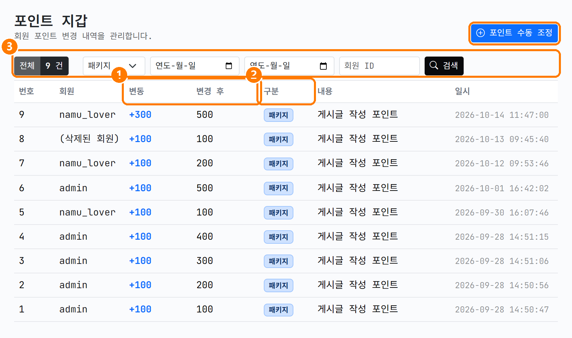Click timestamp 2026-10-01 16:42:02
The width and height of the screenshot is (572, 338).
pyautogui.click(x=502, y=188)
